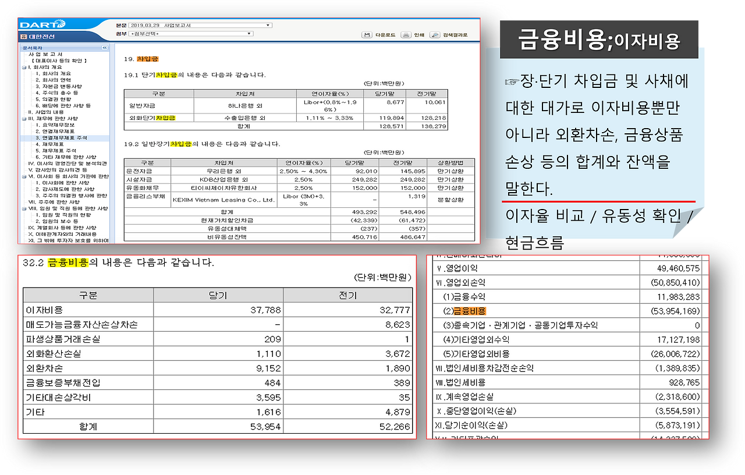Click the print (인쇄) printer icon
745x475 pixels.
pyautogui.click(x=406, y=35)
